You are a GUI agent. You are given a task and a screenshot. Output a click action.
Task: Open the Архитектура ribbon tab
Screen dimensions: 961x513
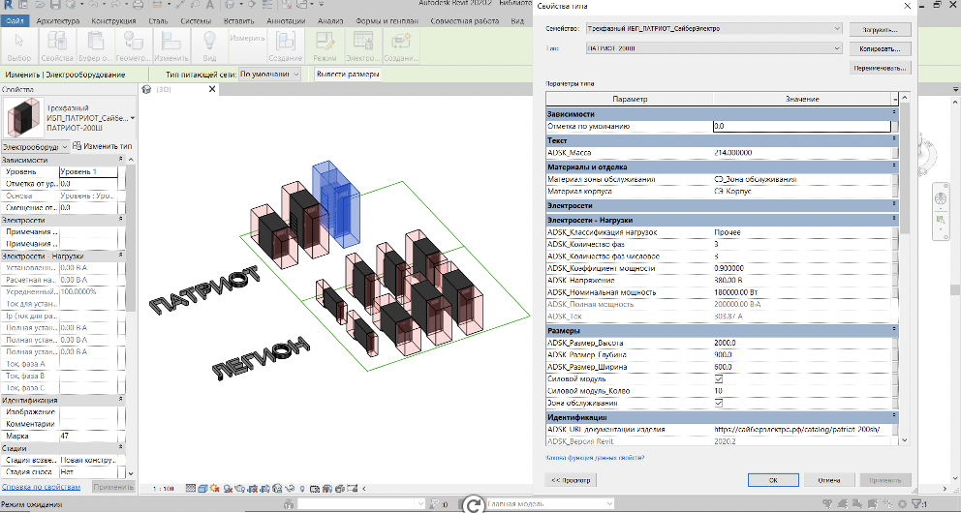[x=58, y=19]
